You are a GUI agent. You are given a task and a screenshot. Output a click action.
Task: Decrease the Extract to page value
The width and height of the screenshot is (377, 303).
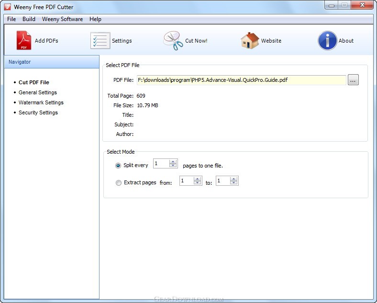coord(233,183)
